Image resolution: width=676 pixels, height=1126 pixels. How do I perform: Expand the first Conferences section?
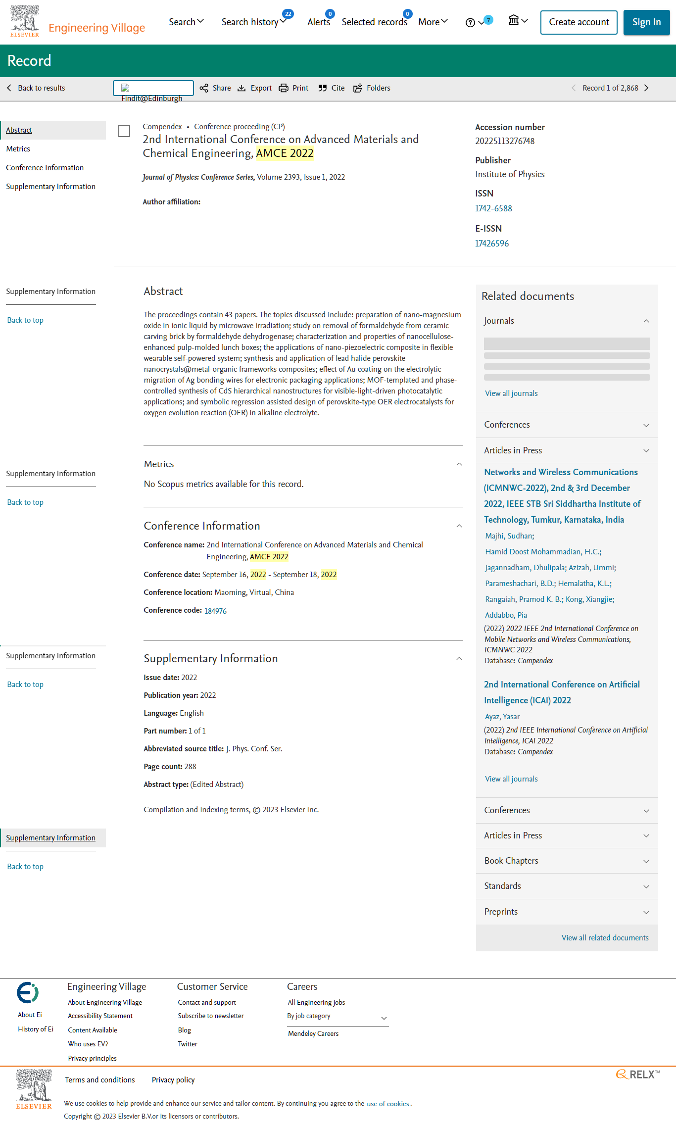[x=567, y=425]
